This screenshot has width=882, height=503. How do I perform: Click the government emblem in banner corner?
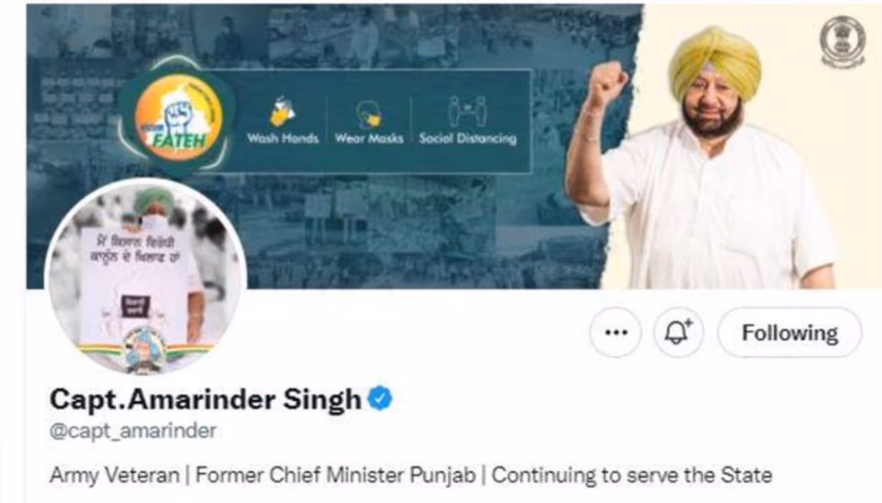coord(842,41)
